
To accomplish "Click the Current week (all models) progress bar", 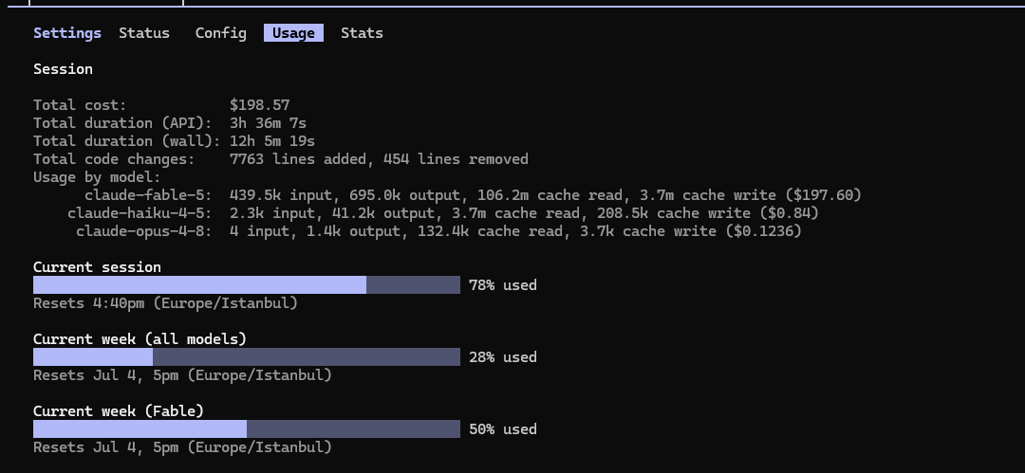I will [247, 356].
